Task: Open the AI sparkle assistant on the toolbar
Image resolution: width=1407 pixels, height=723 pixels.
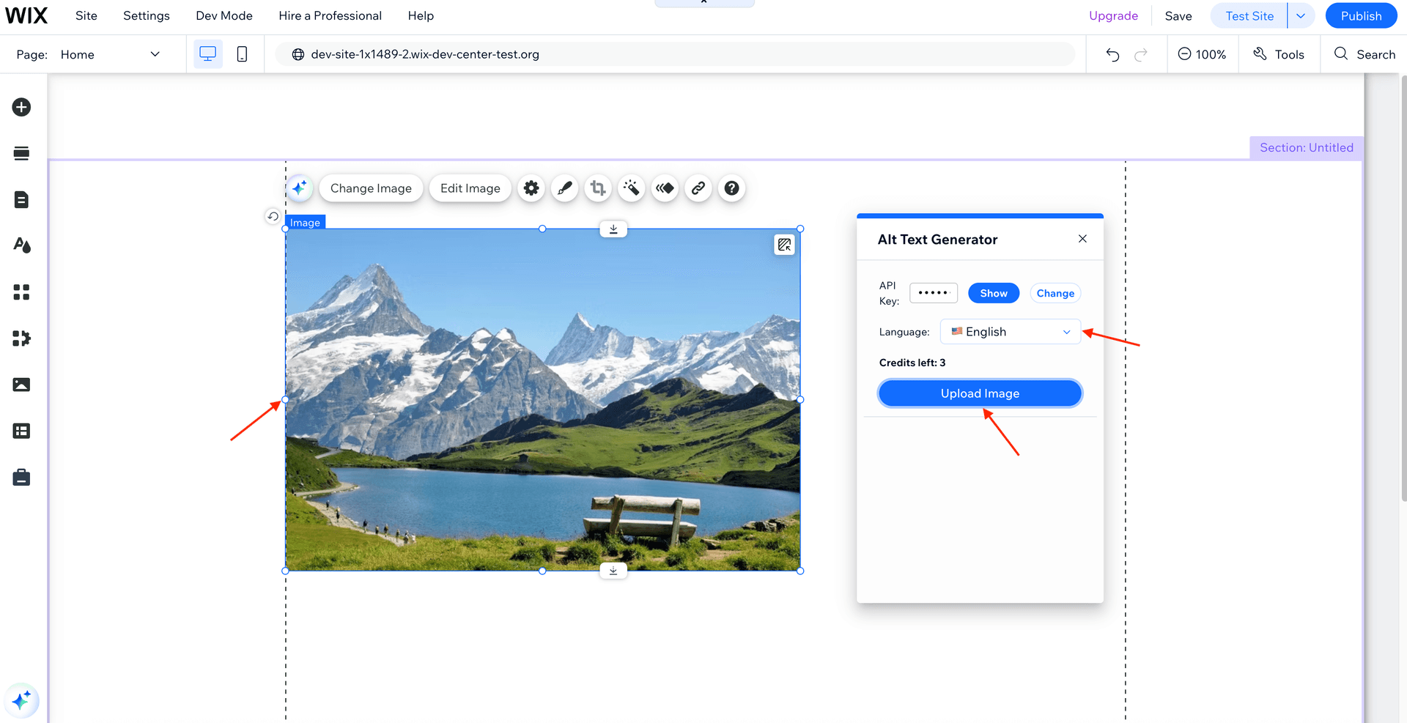Action: 299,188
